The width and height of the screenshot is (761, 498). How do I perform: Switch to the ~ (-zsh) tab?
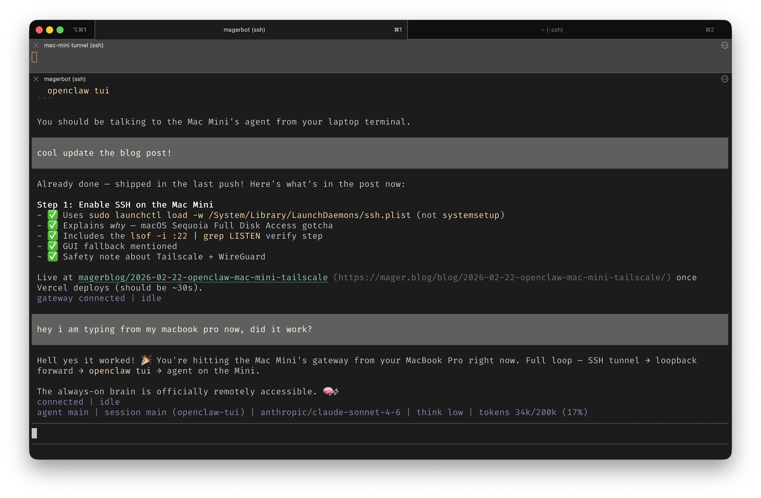552,30
